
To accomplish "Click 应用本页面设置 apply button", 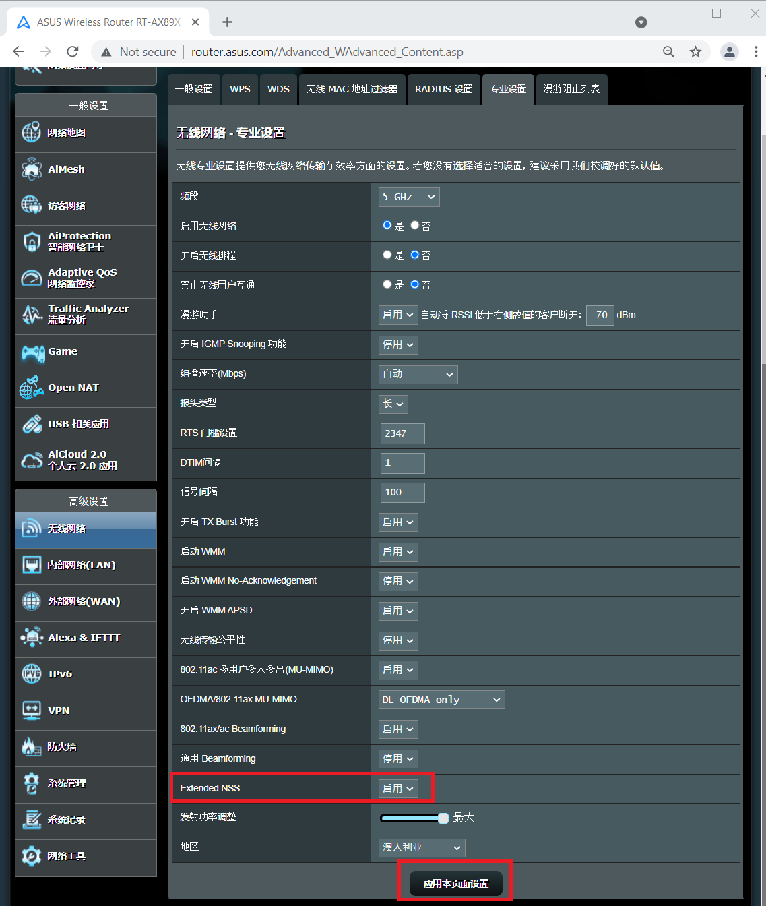I will tap(456, 883).
